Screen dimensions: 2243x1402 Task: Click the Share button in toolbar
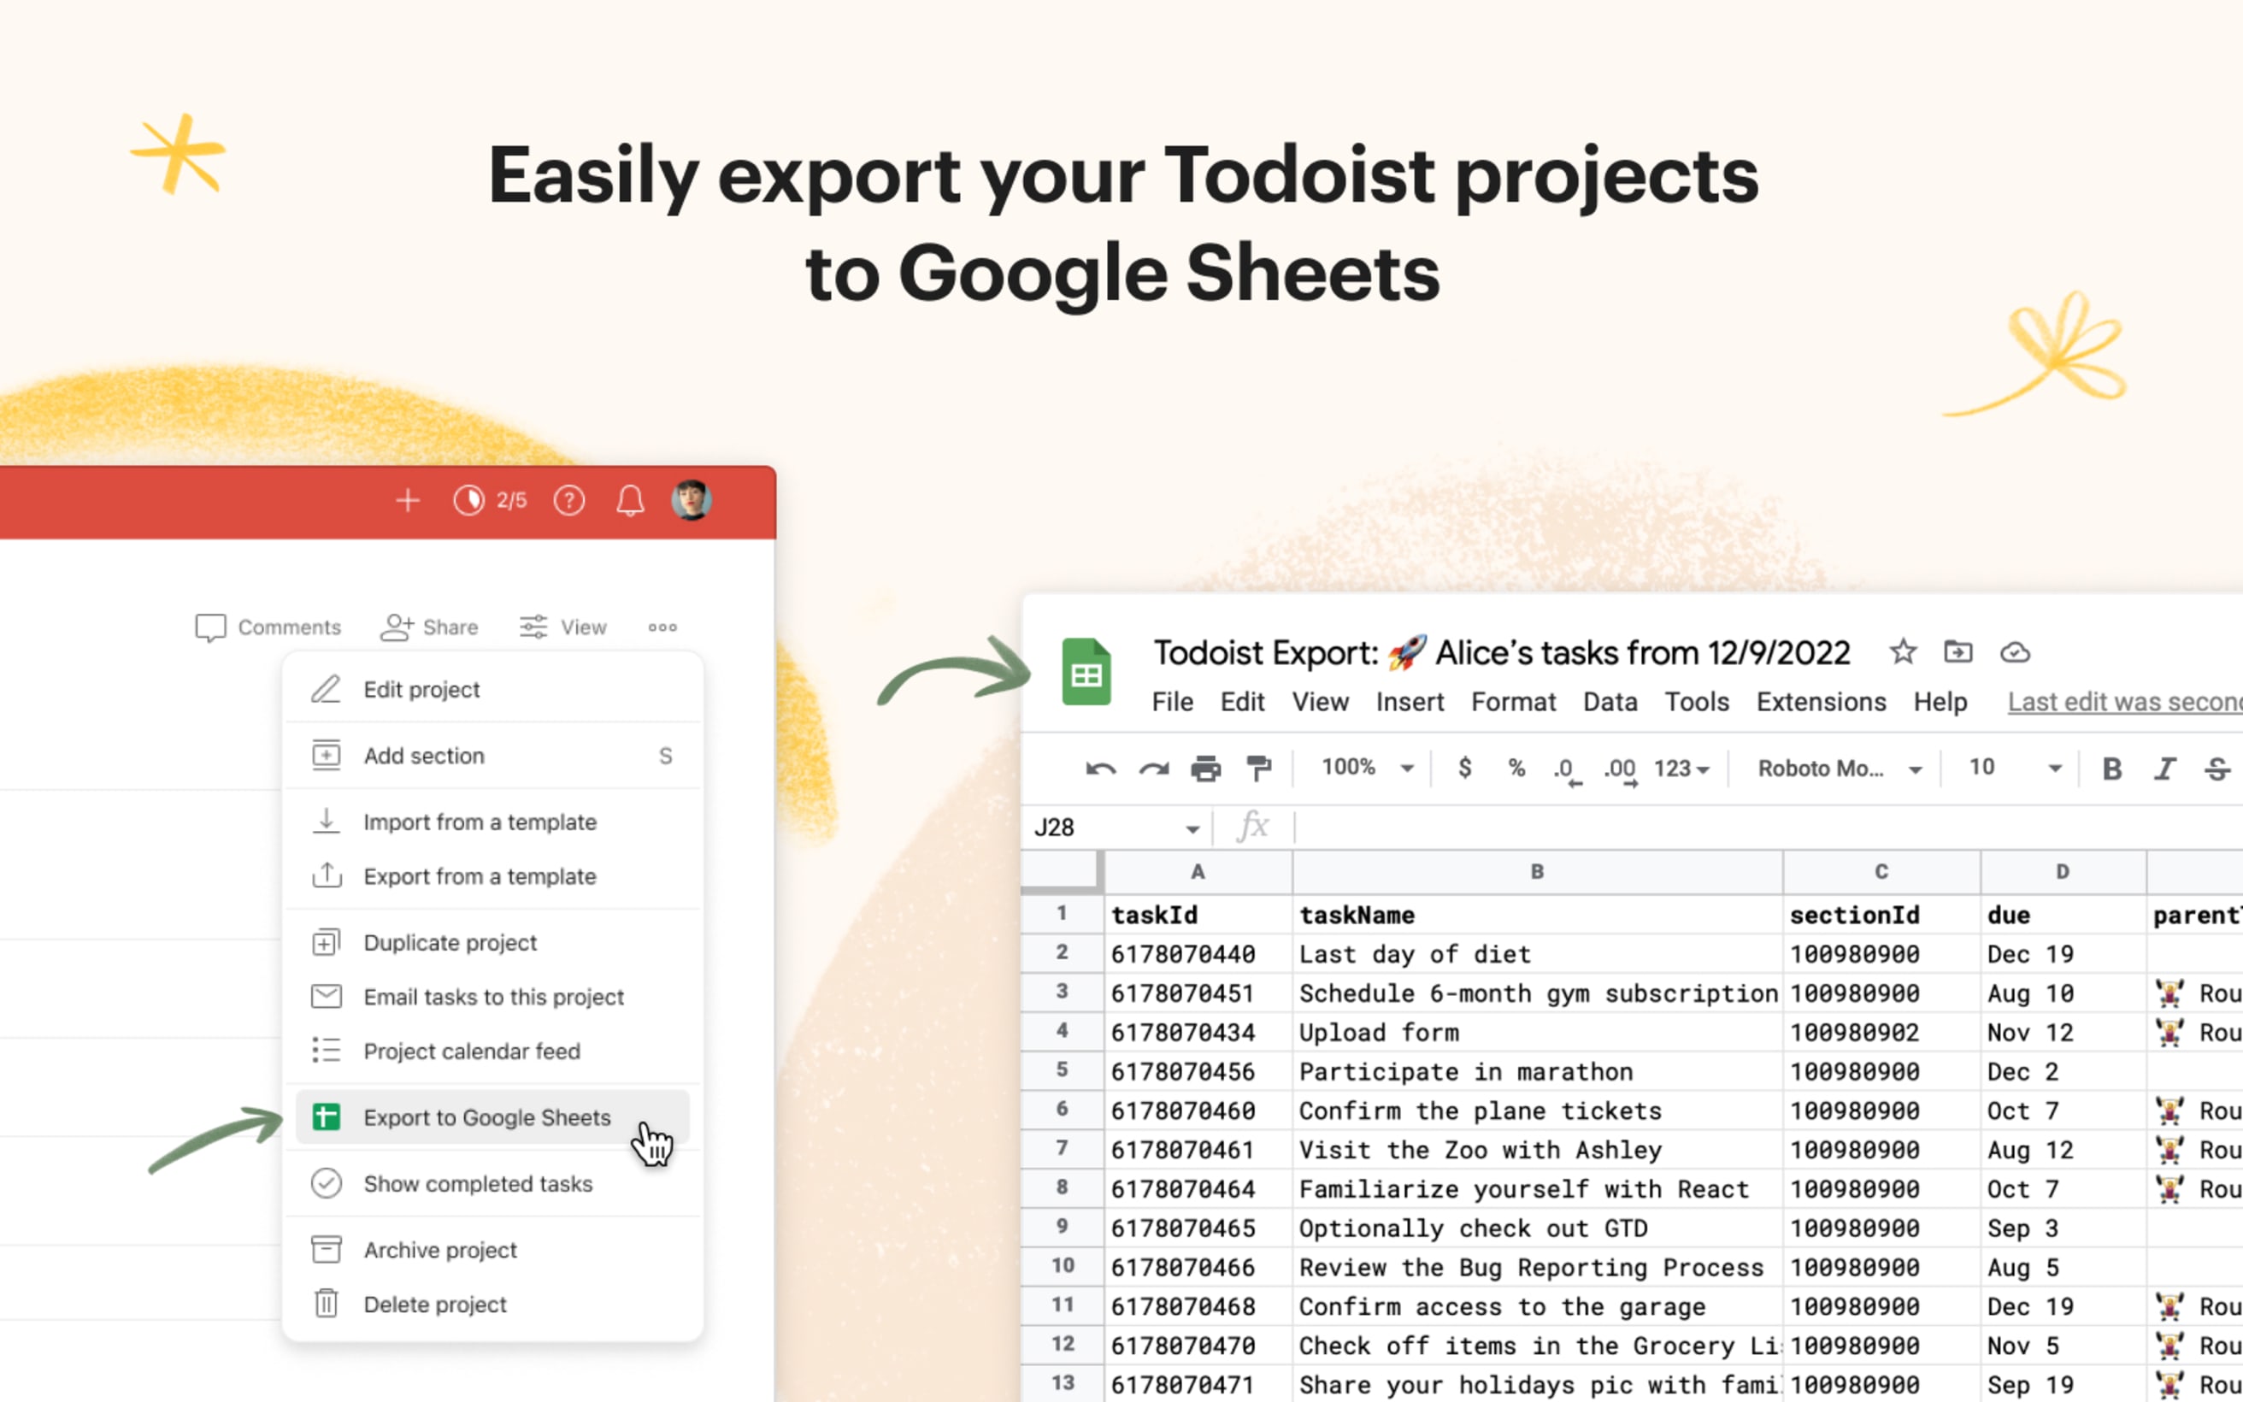click(x=433, y=627)
